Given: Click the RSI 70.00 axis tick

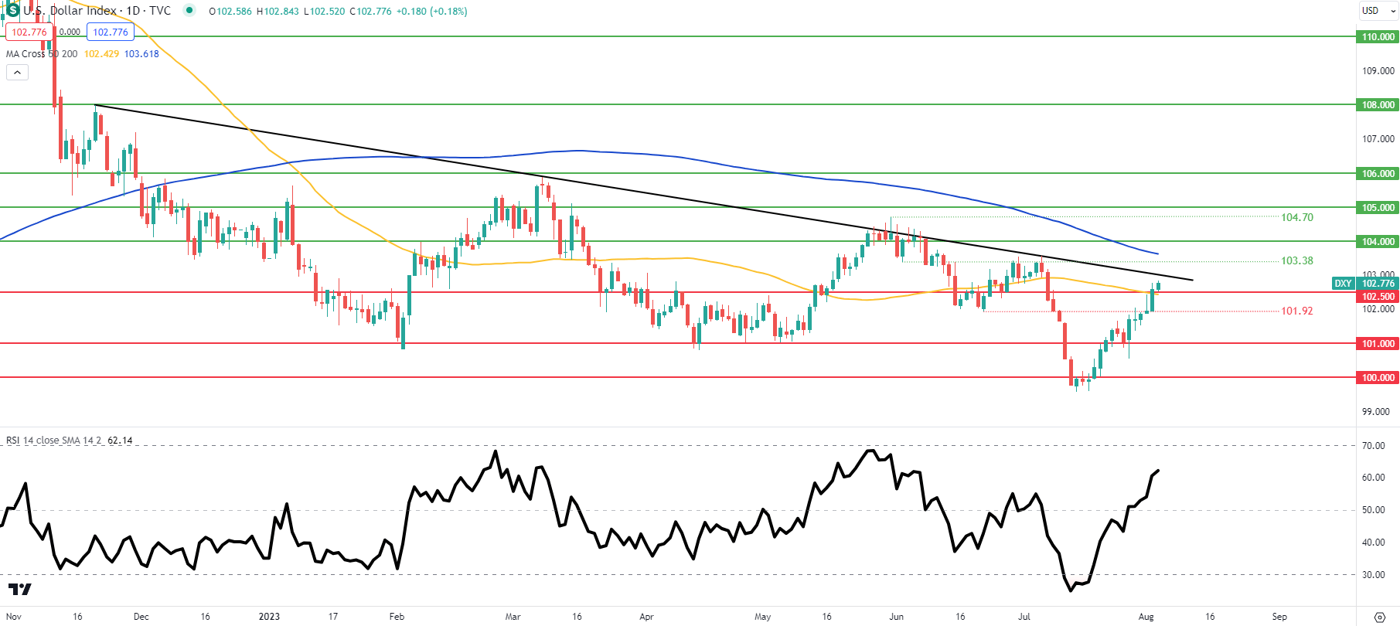Looking at the screenshot, I should pos(1373,445).
